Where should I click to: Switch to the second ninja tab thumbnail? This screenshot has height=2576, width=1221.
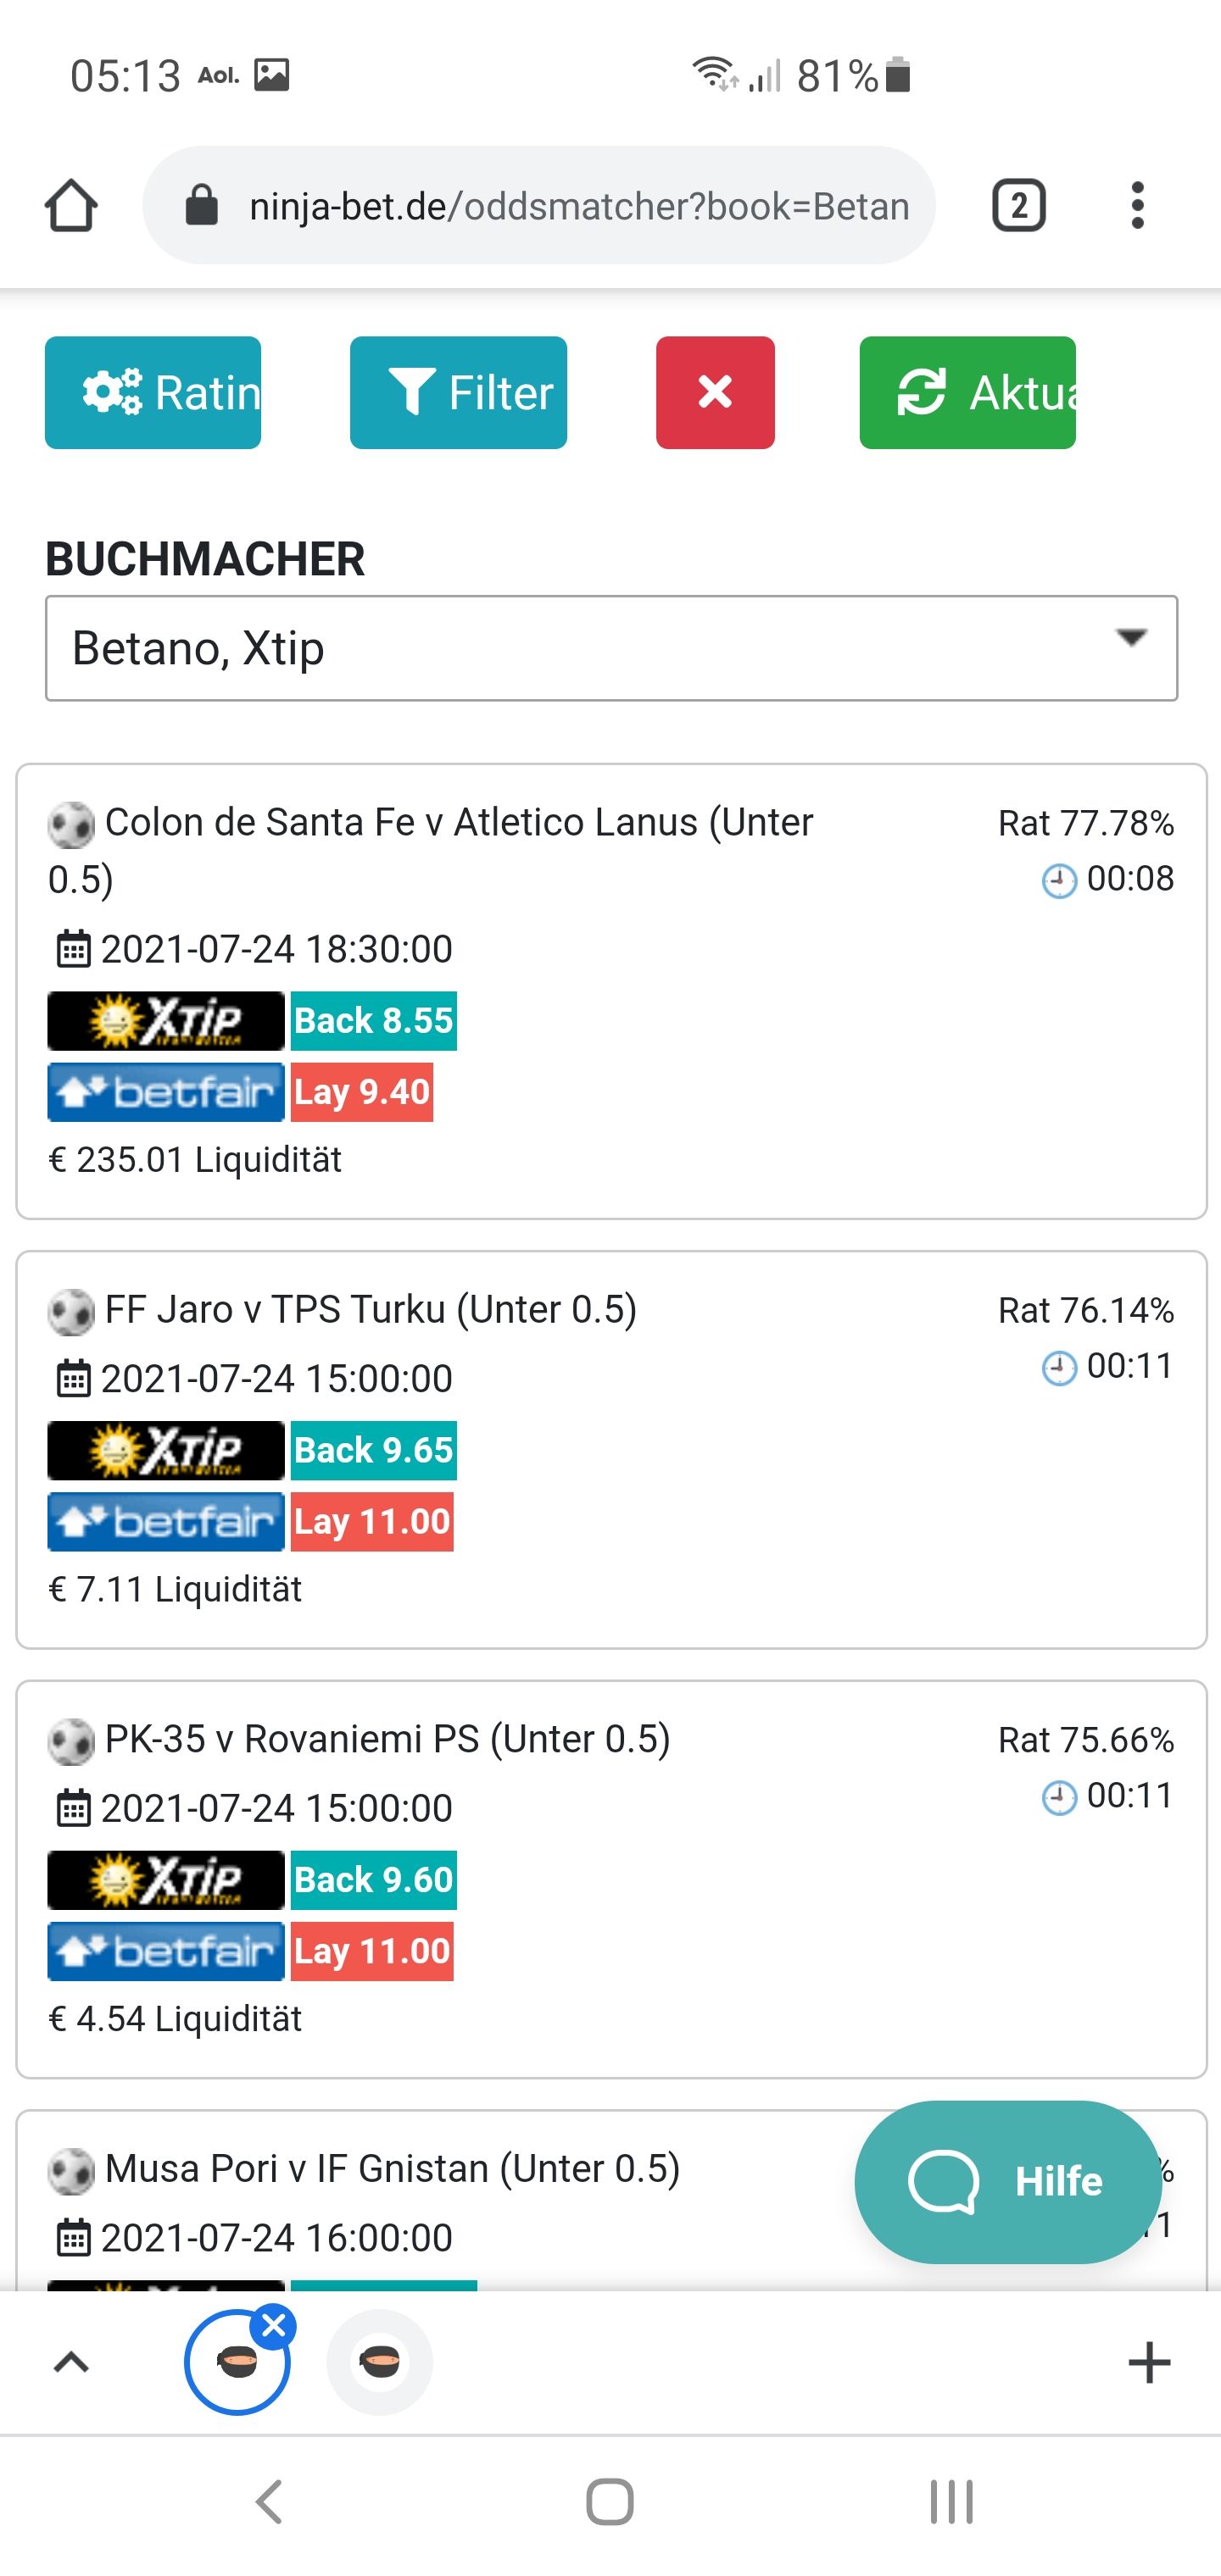(381, 2362)
